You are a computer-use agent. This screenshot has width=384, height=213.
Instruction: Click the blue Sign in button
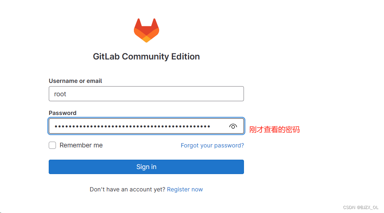tap(146, 167)
